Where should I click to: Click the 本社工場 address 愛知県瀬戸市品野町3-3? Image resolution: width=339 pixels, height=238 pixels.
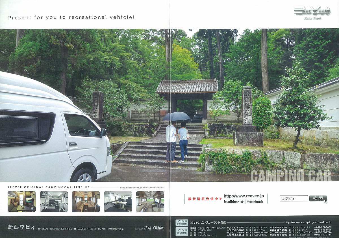click(x=55, y=229)
